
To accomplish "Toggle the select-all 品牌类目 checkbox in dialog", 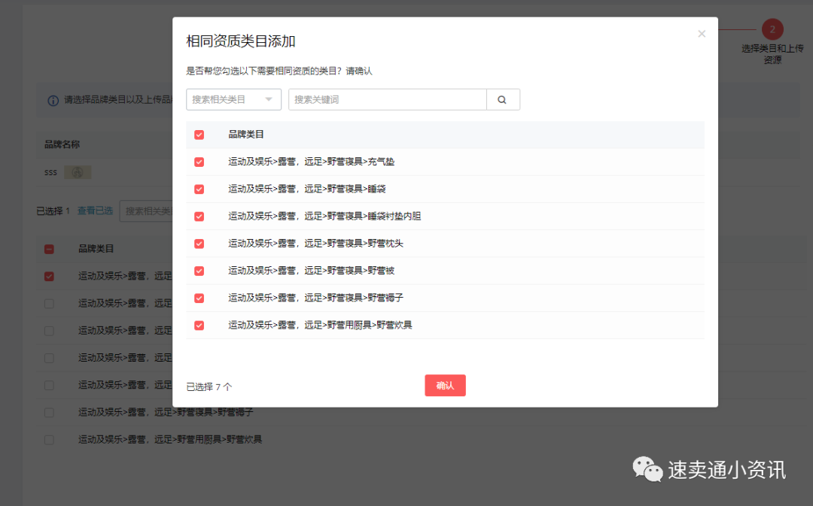I will [x=199, y=135].
